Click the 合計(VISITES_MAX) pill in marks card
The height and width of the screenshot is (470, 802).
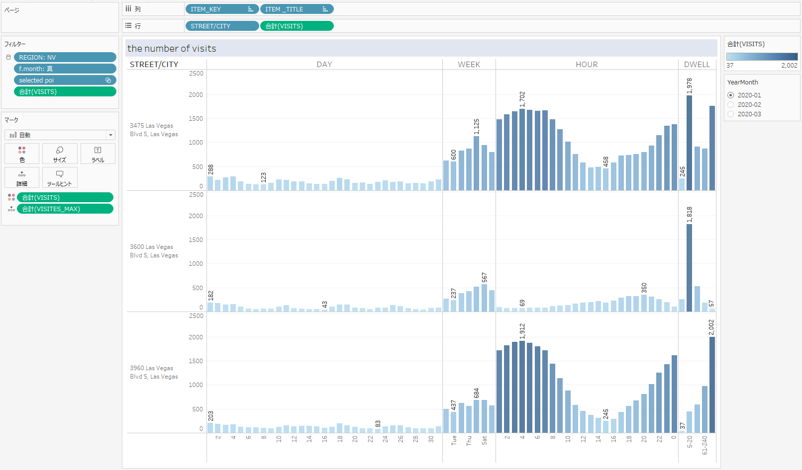[65, 209]
